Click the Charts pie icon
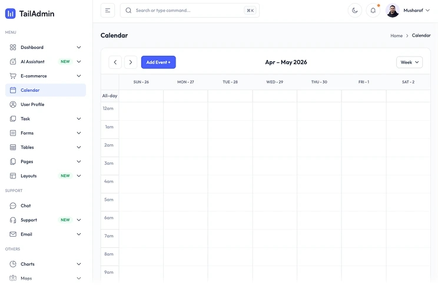Screen dimensions: 438x292 (13, 264)
